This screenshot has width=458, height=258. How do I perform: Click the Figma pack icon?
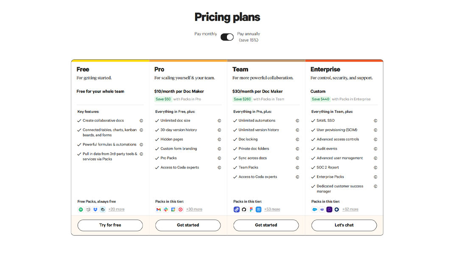251,210
